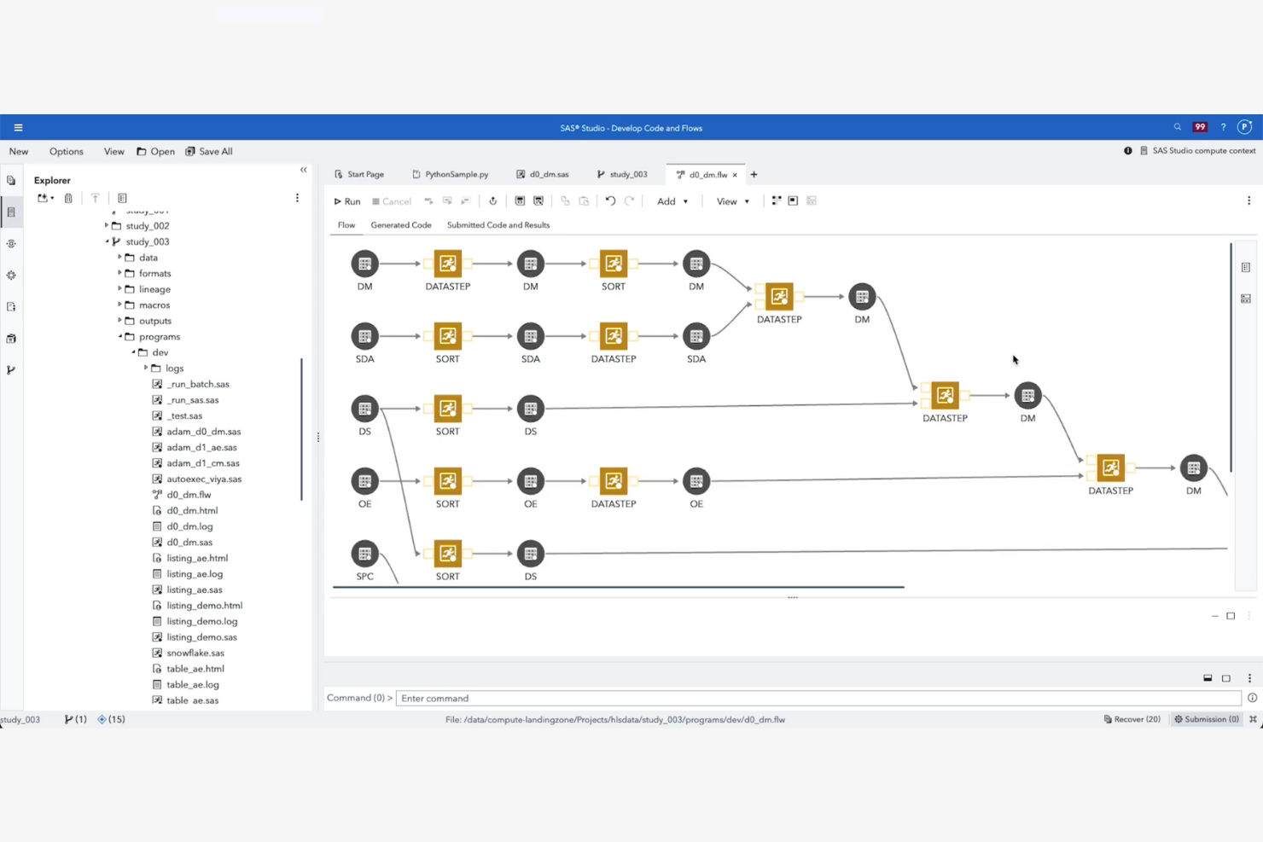Open the View dropdown menu
1263x842 pixels.
coord(733,201)
